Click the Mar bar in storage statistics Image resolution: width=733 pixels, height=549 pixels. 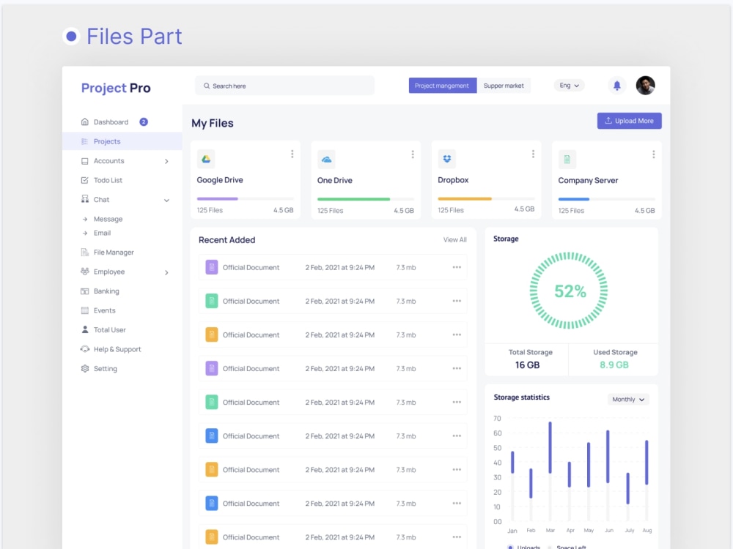(550, 447)
